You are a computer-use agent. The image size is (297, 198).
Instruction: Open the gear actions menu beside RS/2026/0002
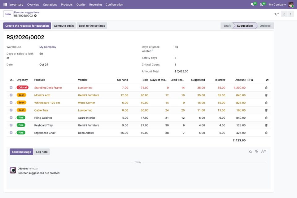[x=35, y=16]
